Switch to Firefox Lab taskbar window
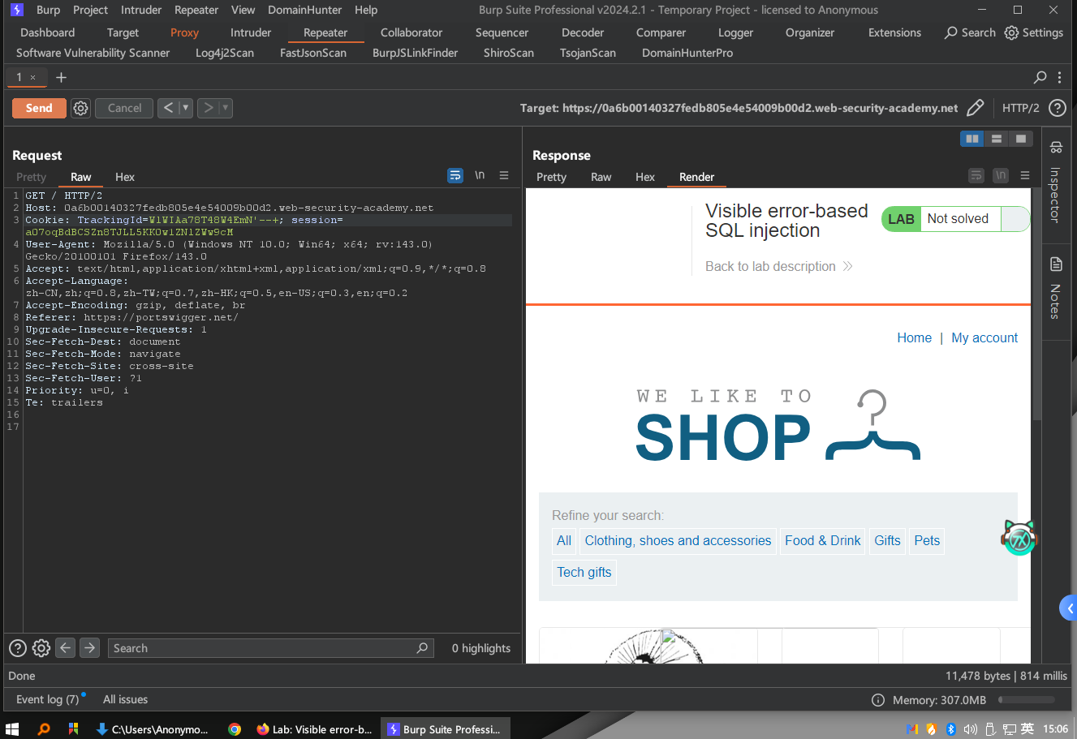Screen dimensions: 1077x739 click(315, 728)
